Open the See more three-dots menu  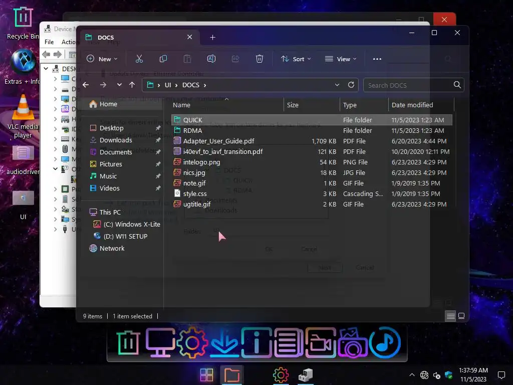377,59
